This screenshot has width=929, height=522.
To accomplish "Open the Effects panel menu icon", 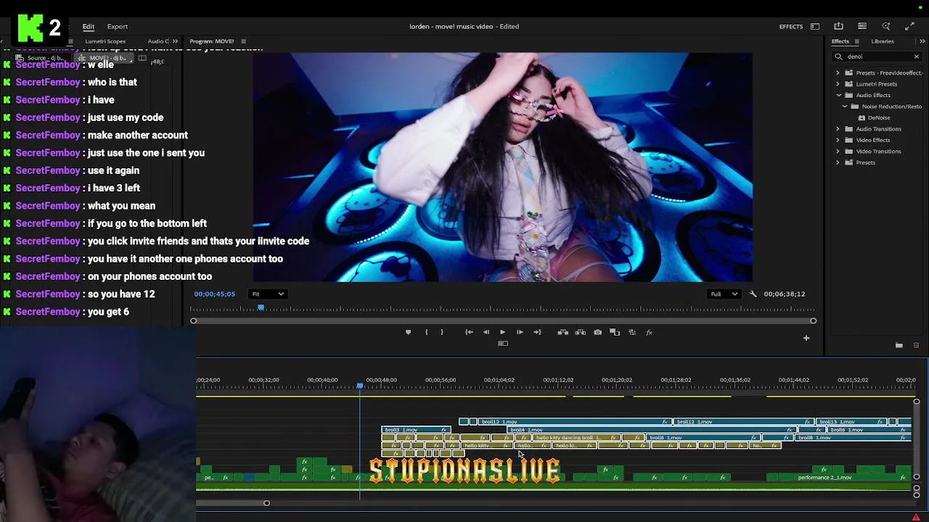I will [x=856, y=41].
